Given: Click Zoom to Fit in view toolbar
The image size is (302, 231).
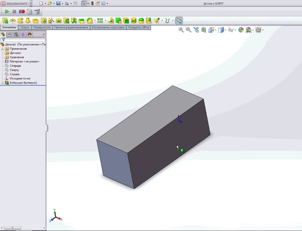Looking at the screenshot, I should [x=181, y=30].
